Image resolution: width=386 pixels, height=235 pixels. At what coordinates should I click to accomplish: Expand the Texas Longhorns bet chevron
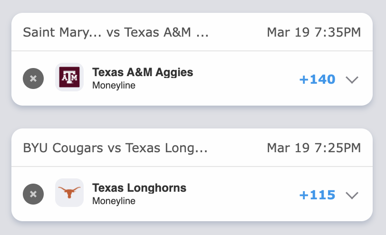352,195
